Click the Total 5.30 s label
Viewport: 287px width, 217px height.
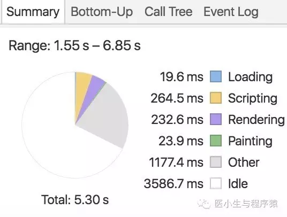[75, 199]
